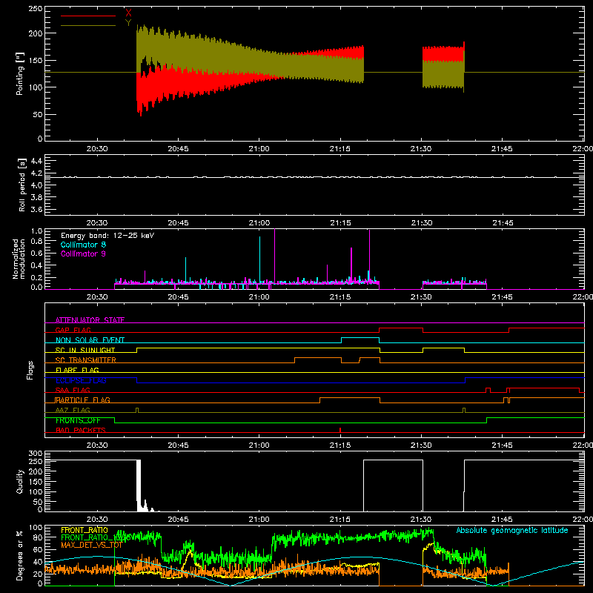Click the red X legend label
593x593 pixels.
coord(128,13)
